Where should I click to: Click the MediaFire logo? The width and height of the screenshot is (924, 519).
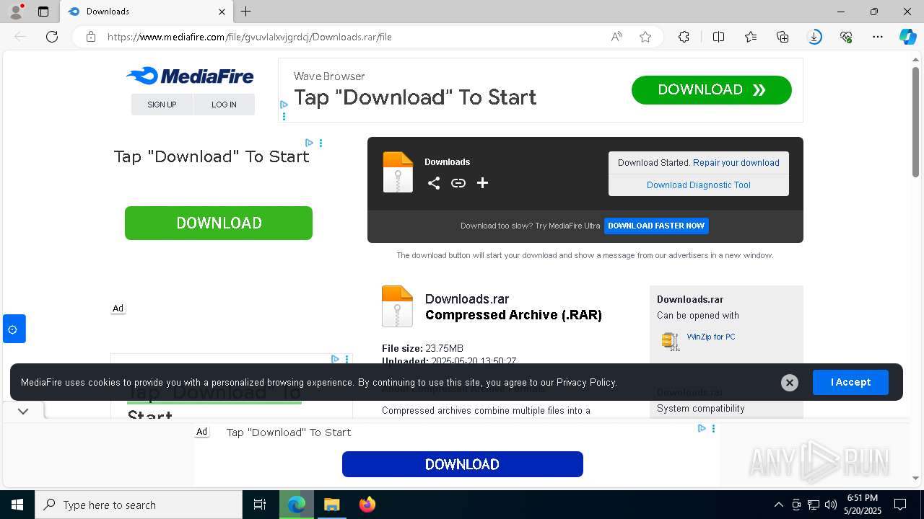tap(190, 76)
